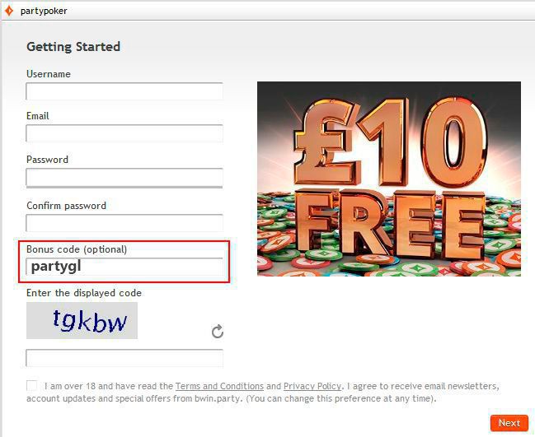Click the Bonus code field containing partygl
The height and width of the screenshot is (437, 535).
[x=124, y=267]
